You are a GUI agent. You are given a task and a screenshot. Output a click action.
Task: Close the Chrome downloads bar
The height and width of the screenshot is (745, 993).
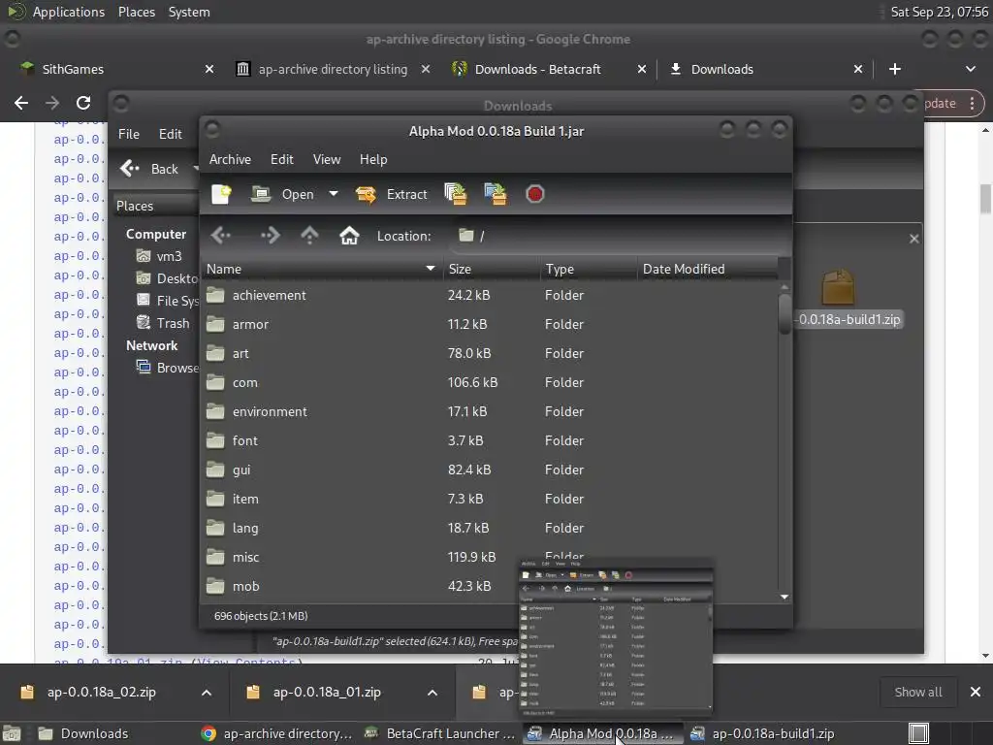click(976, 693)
